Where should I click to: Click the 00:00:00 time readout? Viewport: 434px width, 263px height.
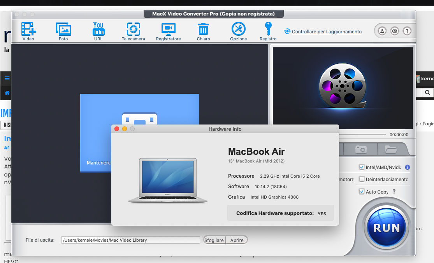[399, 135]
